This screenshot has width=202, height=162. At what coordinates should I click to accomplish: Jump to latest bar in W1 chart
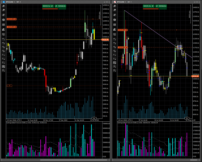(x=94, y=118)
